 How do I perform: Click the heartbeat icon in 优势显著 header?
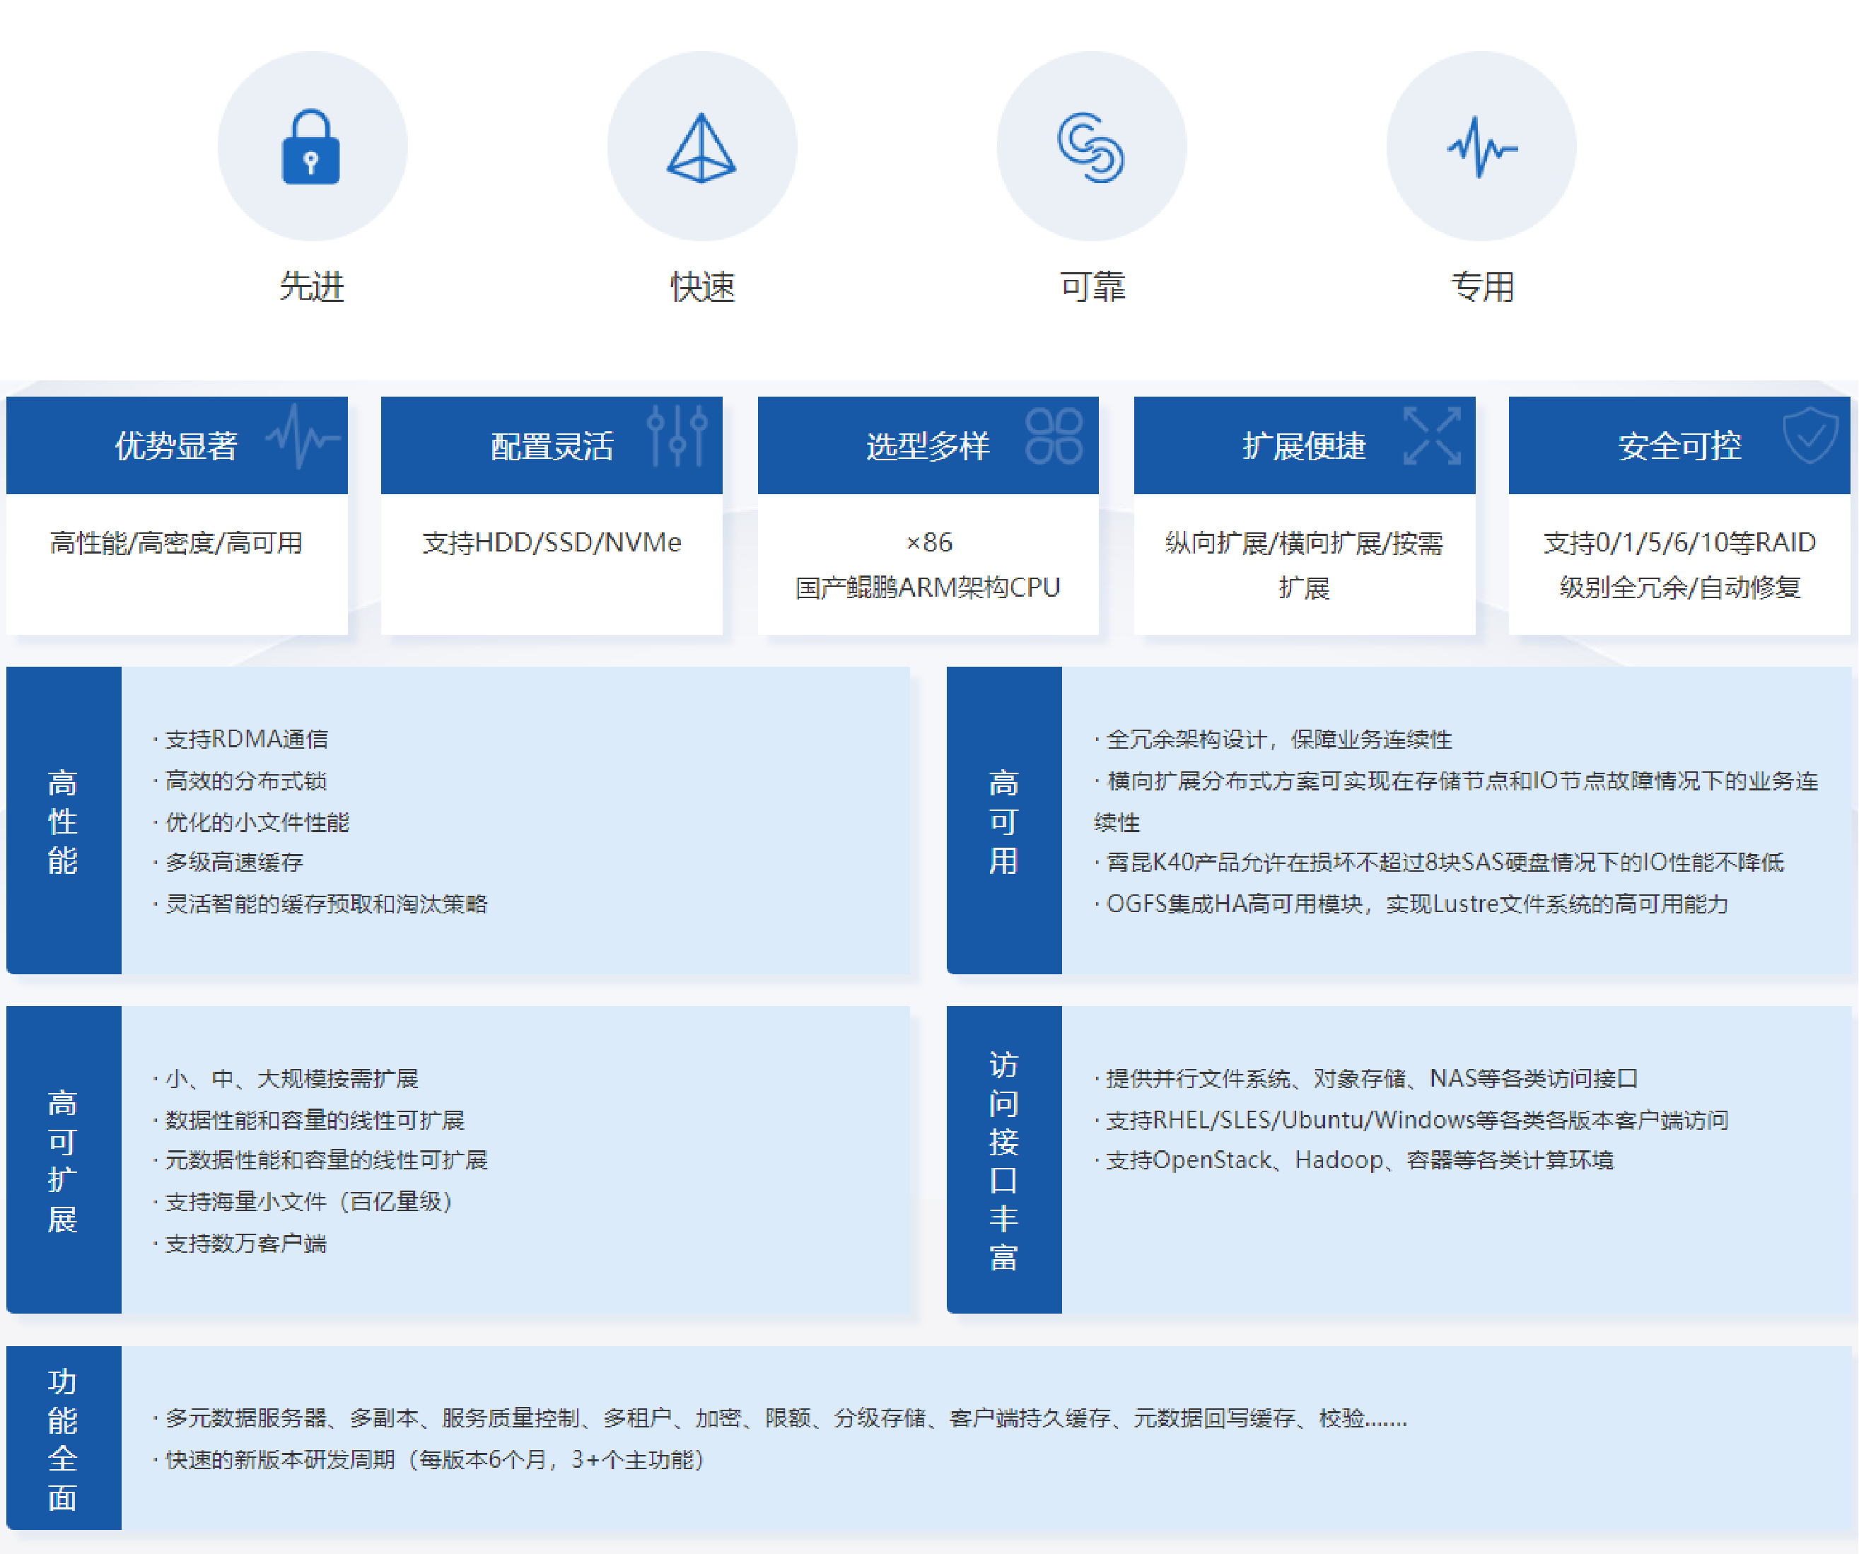(x=303, y=436)
